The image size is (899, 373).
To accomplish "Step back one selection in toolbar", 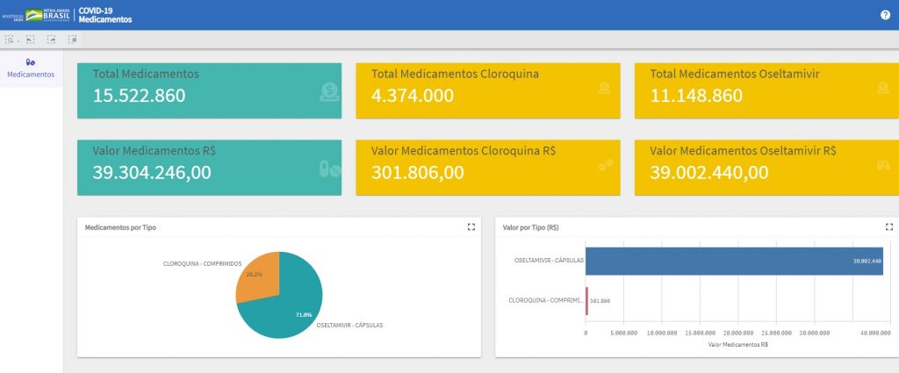I will (x=31, y=39).
